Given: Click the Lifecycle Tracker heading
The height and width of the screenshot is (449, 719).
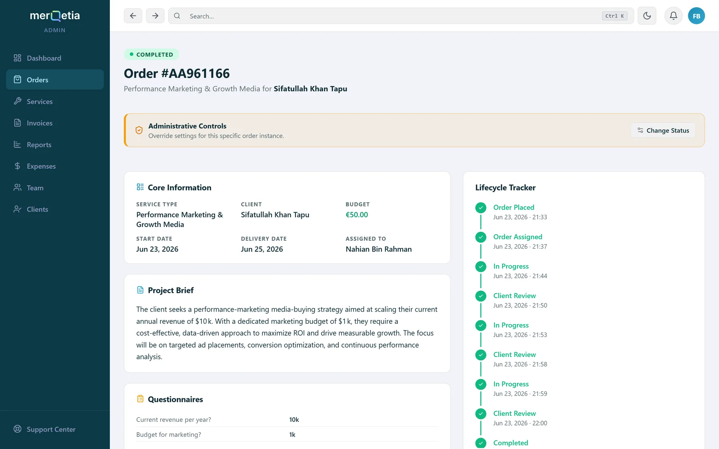Looking at the screenshot, I should click(505, 187).
